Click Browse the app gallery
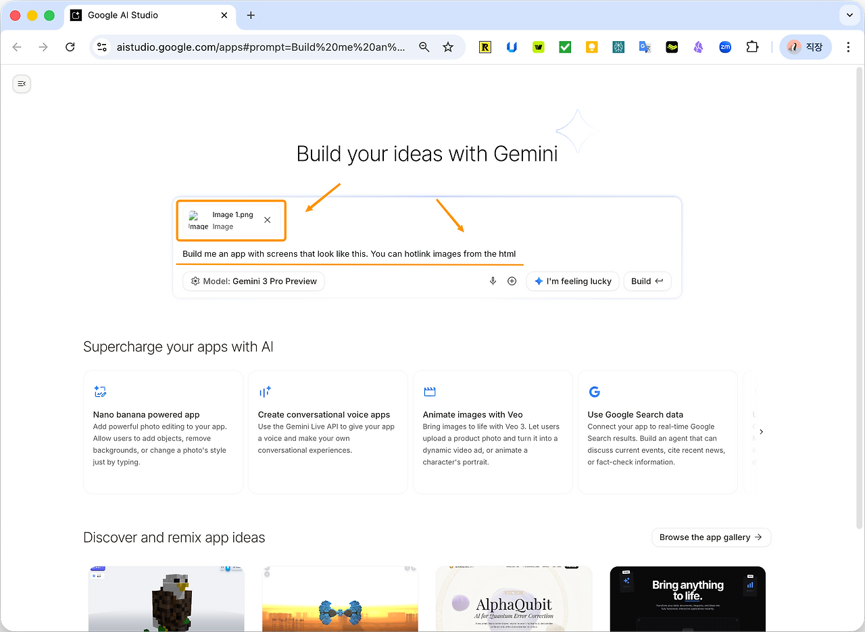The height and width of the screenshot is (632, 865). (x=711, y=537)
